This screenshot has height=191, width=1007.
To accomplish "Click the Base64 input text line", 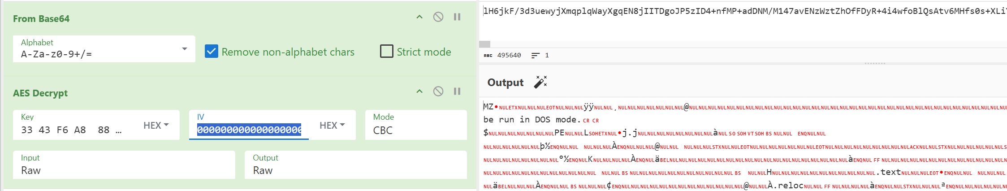I will (745, 11).
